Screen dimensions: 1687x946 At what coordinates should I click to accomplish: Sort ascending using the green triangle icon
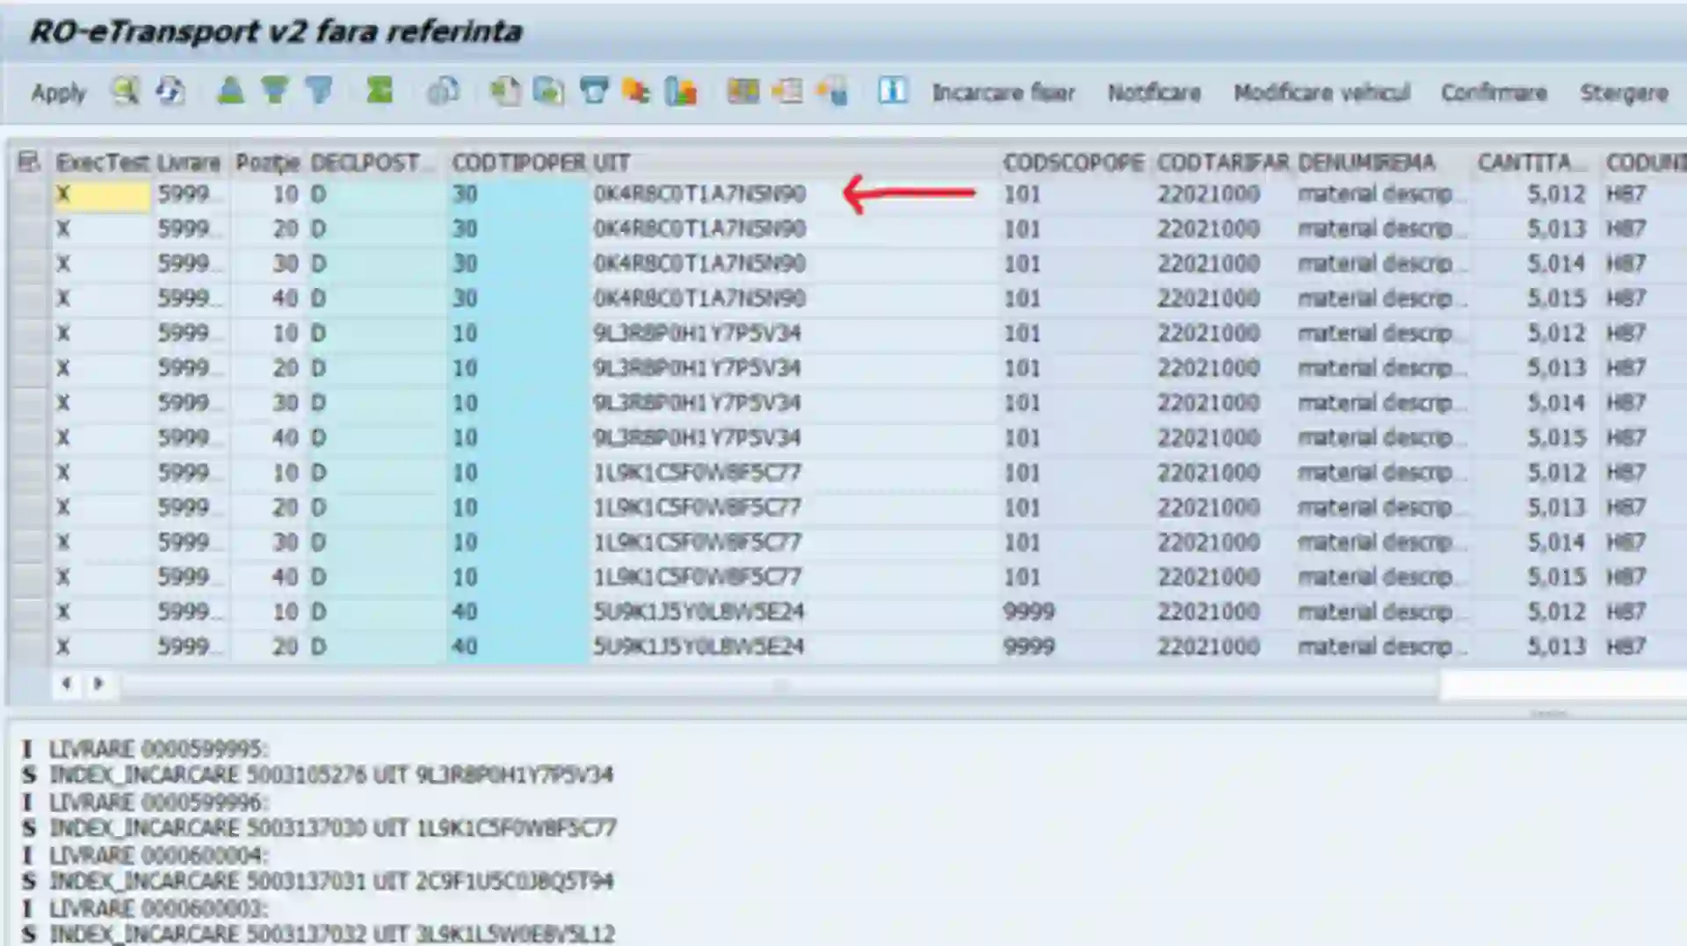[x=230, y=91]
